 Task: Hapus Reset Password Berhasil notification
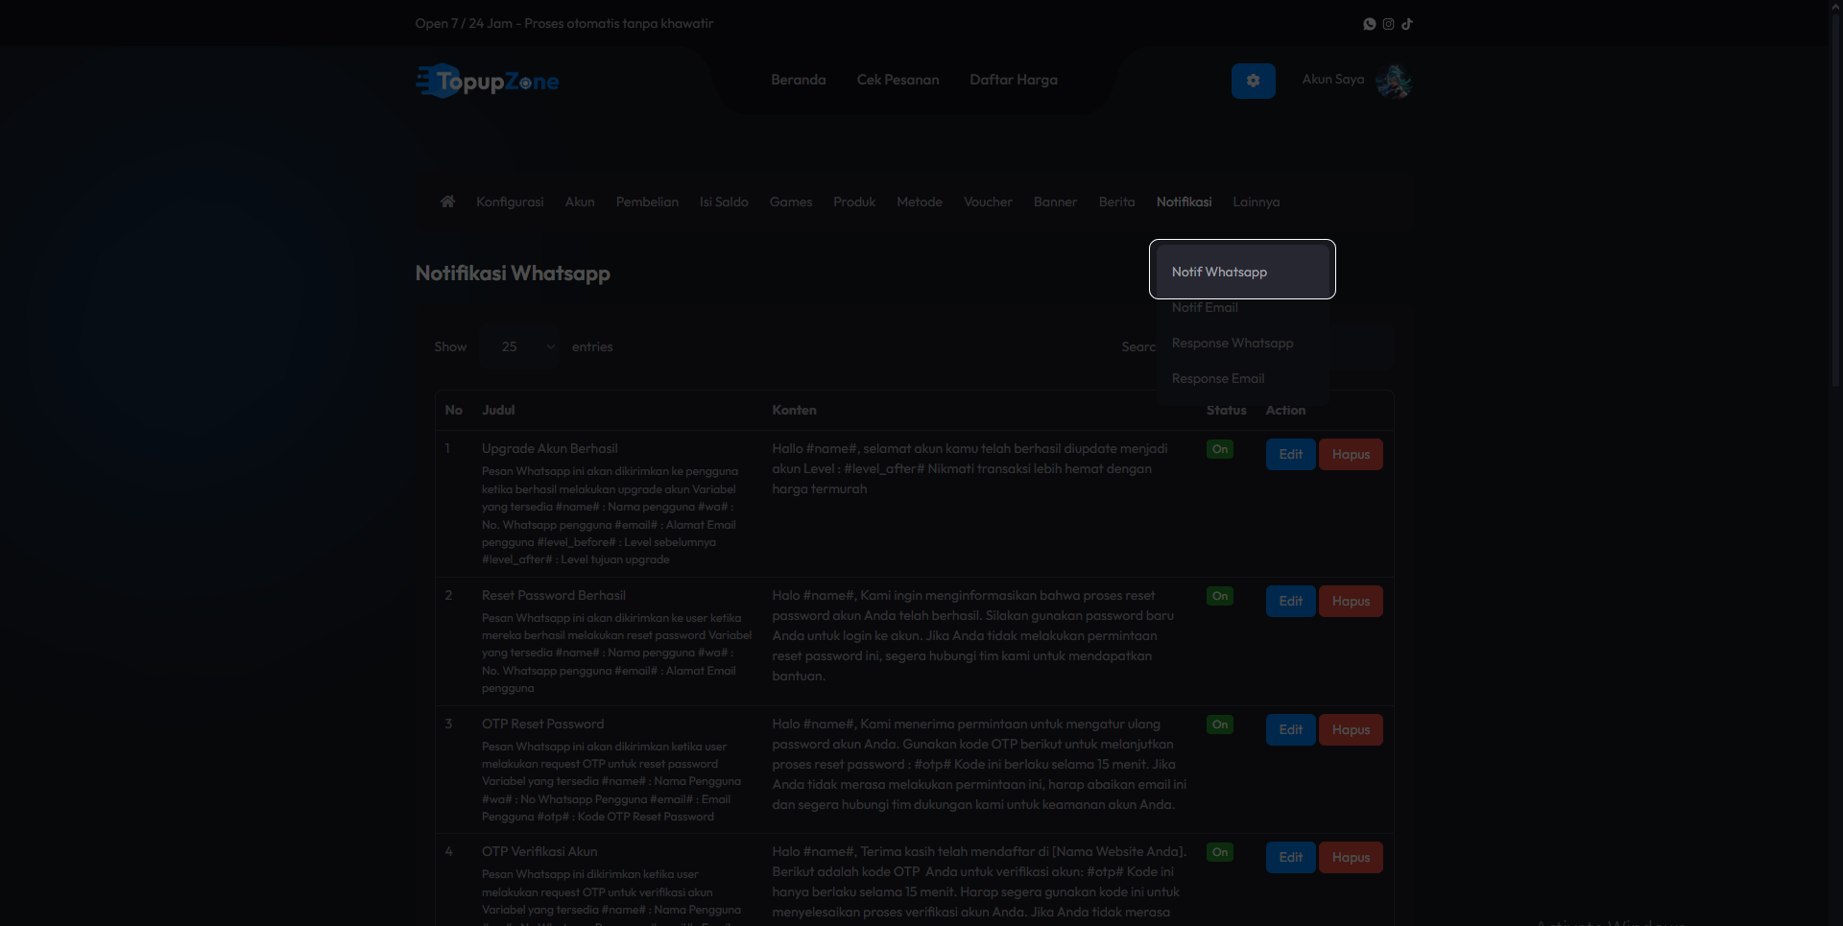1351,601
